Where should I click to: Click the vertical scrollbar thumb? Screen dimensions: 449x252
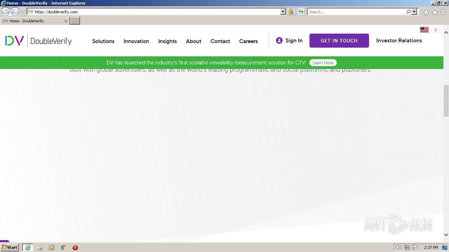coord(446,101)
